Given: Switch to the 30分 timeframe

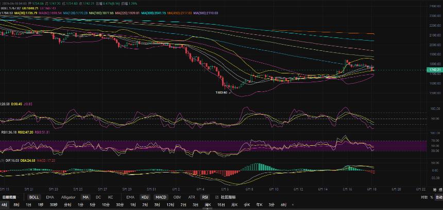Looking at the screenshot, I should click(x=120, y=205).
